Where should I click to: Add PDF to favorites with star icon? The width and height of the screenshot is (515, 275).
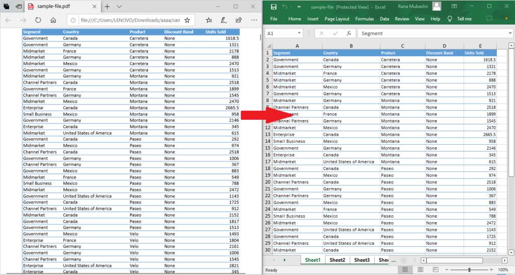(187, 20)
